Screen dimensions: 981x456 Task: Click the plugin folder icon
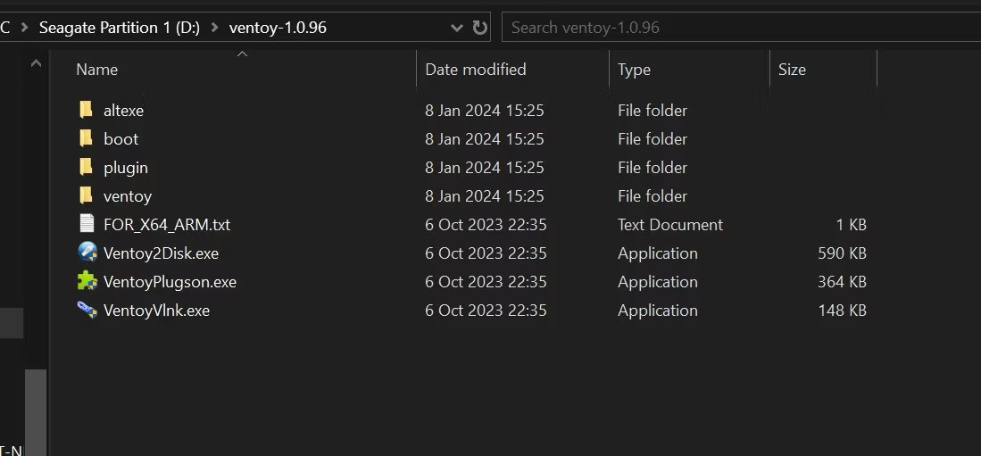click(x=86, y=167)
